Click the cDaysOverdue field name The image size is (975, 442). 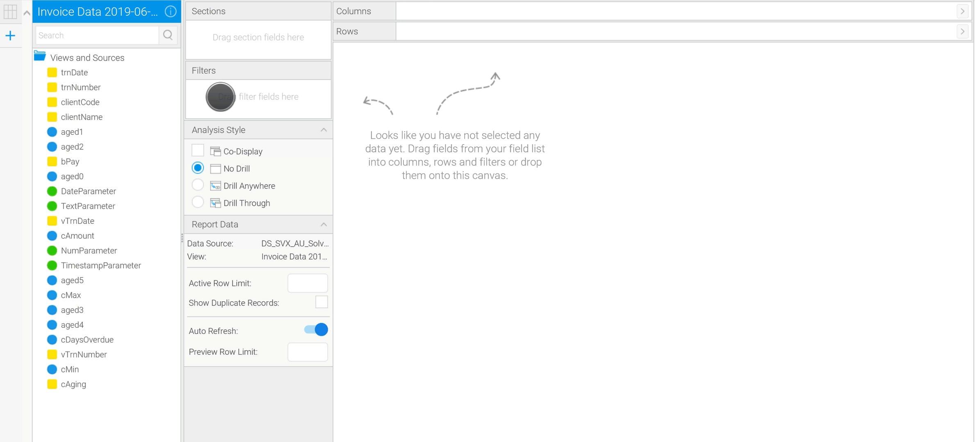(87, 340)
